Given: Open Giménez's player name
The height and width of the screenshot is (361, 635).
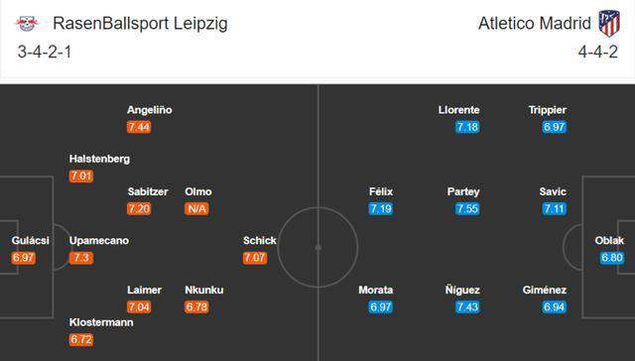Looking at the screenshot, I should point(545,290).
